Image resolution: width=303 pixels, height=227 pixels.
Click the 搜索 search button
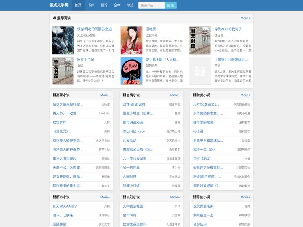(x=170, y=5)
